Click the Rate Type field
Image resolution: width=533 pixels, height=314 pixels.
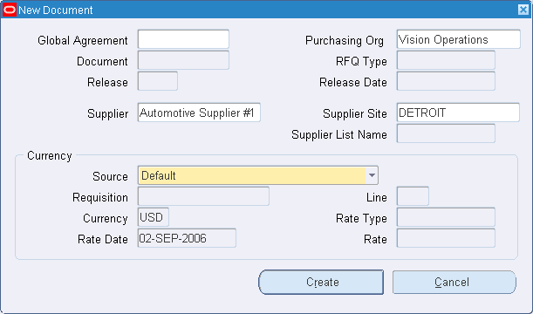[446, 217]
